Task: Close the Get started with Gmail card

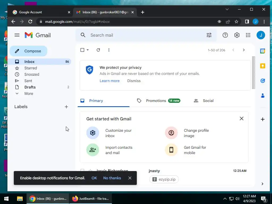Action: point(241,119)
